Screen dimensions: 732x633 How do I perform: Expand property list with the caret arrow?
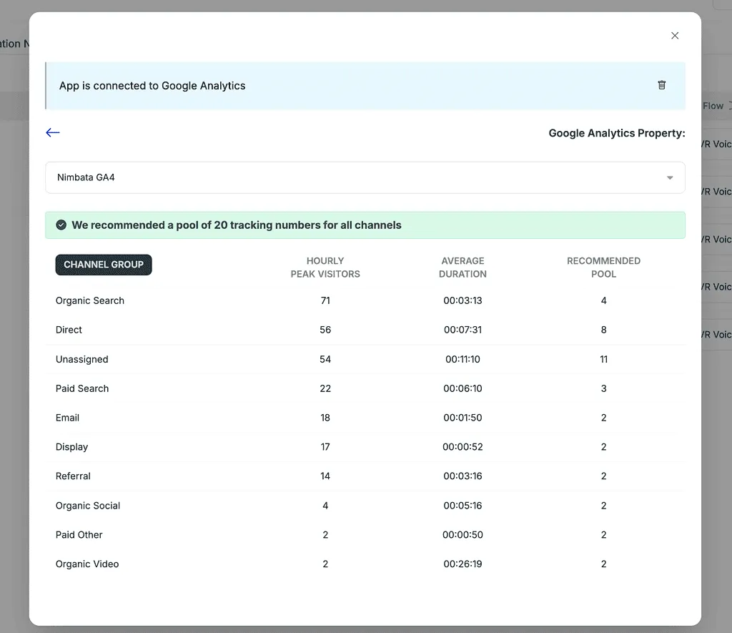pyautogui.click(x=670, y=177)
